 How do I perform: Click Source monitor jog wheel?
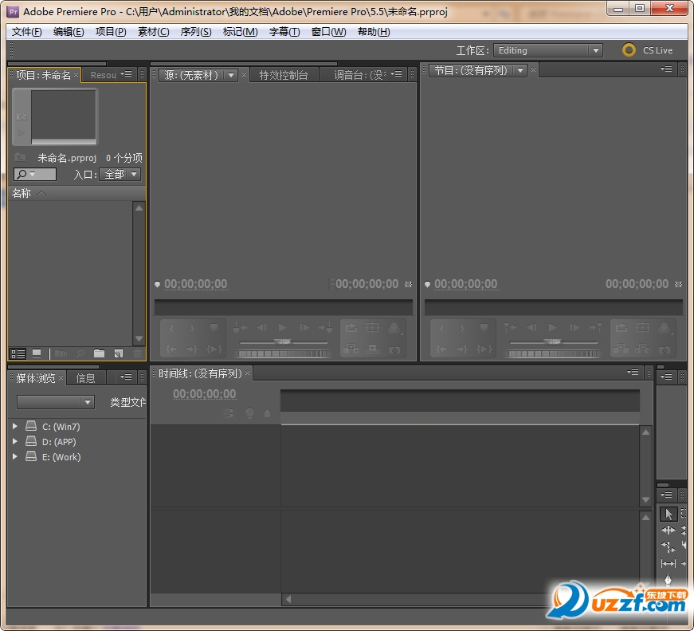point(284,354)
